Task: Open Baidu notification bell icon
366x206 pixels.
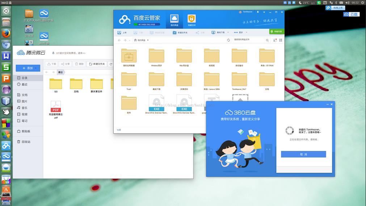Action: (x=258, y=12)
